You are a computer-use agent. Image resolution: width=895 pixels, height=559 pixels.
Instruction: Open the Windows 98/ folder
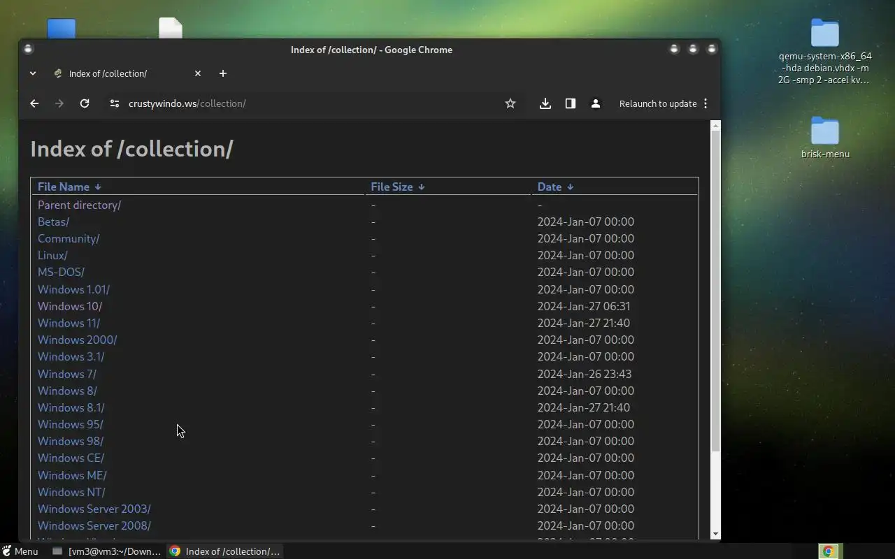pos(70,441)
